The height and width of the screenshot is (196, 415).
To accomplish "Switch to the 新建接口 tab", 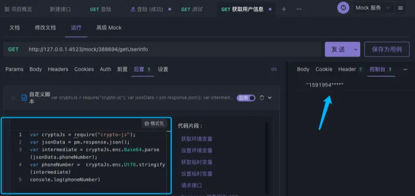I will coord(60,9).
